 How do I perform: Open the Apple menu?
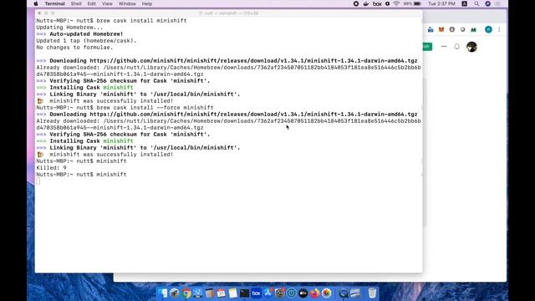point(36,3)
